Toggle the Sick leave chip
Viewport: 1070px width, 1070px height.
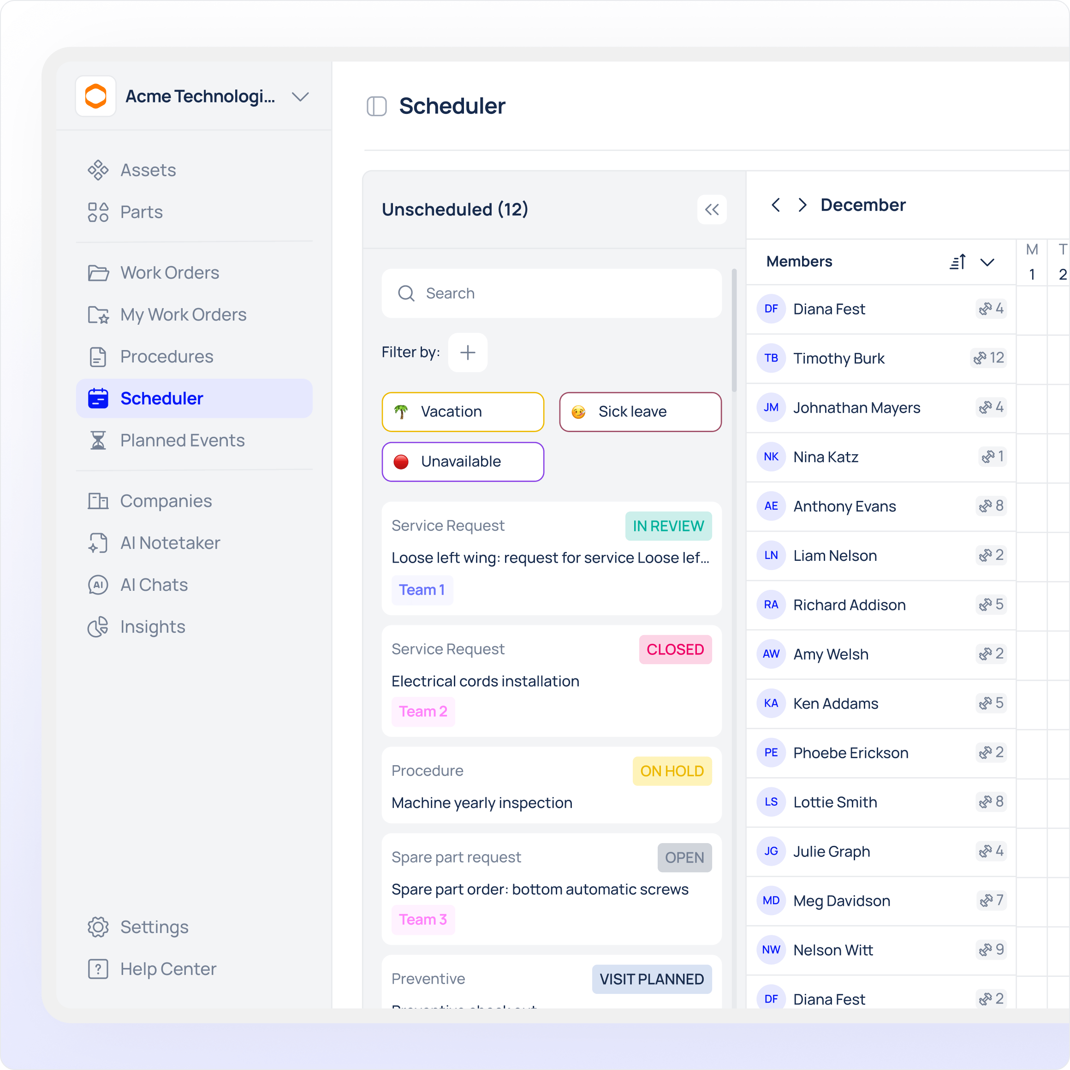pos(640,411)
